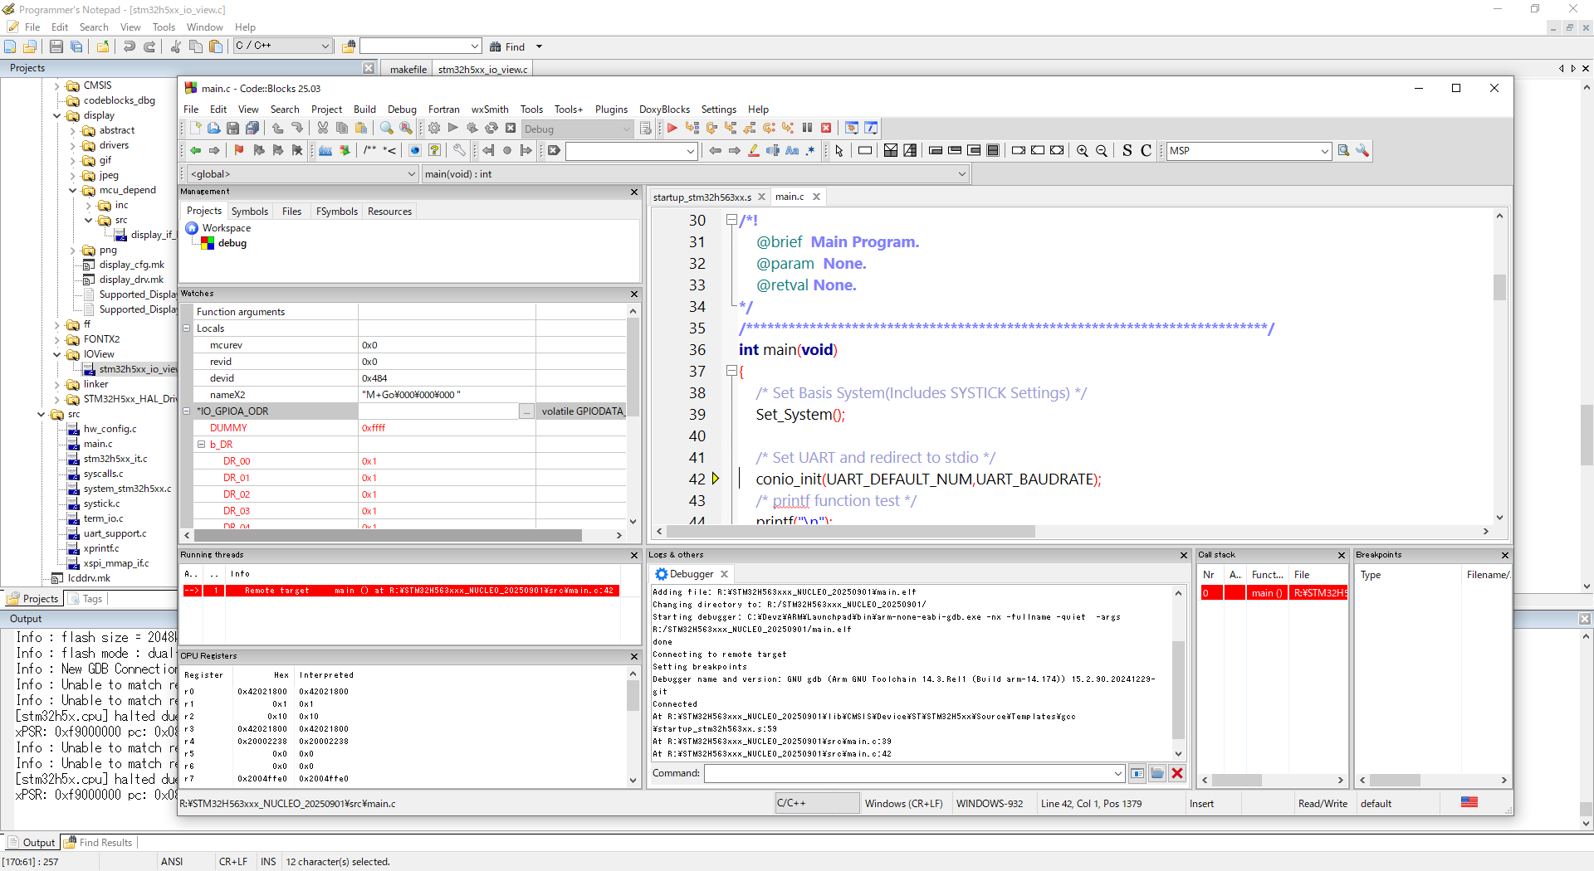This screenshot has height=871, width=1594.
Task: Click the Toggle bookmark red flag icon
Action: click(239, 150)
